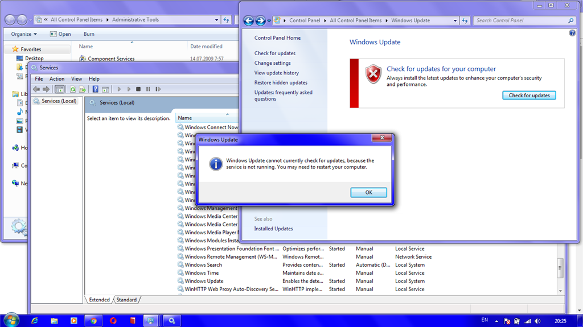This screenshot has width=583, height=327.
Task: Click Back button in Windows Update window
Action: (x=248, y=21)
